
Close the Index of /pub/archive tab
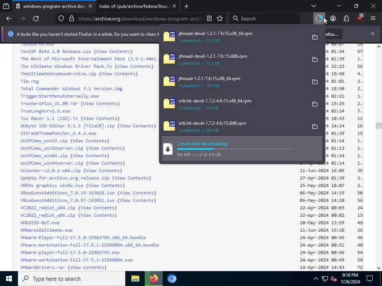174,6
